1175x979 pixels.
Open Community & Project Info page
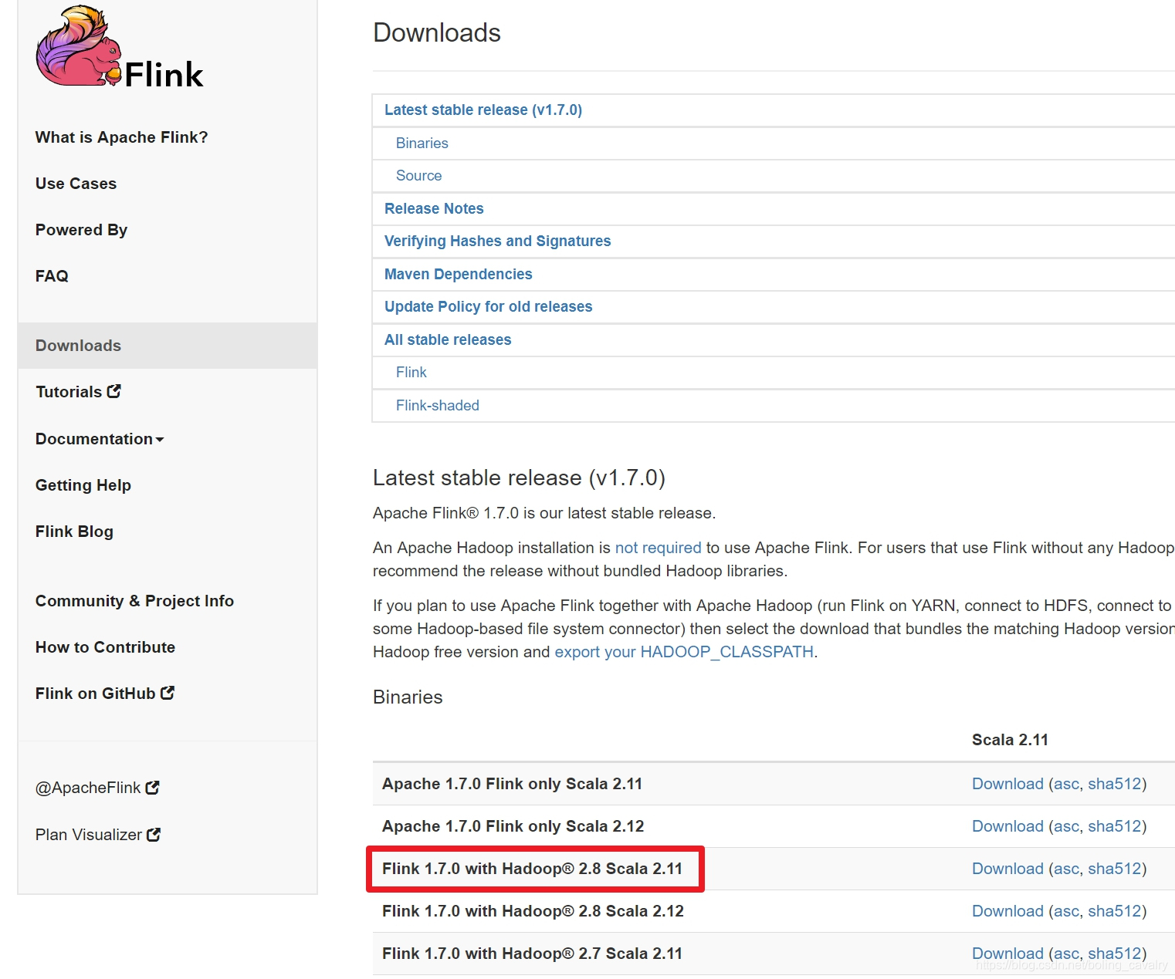(x=134, y=601)
